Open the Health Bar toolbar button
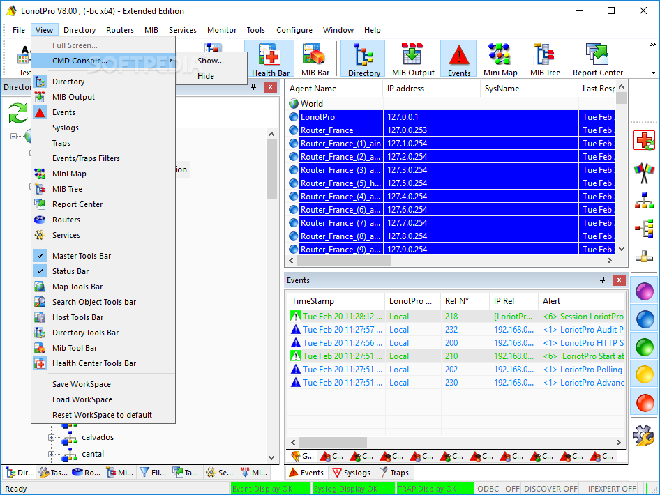 pyautogui.click(x=270, y=59)
